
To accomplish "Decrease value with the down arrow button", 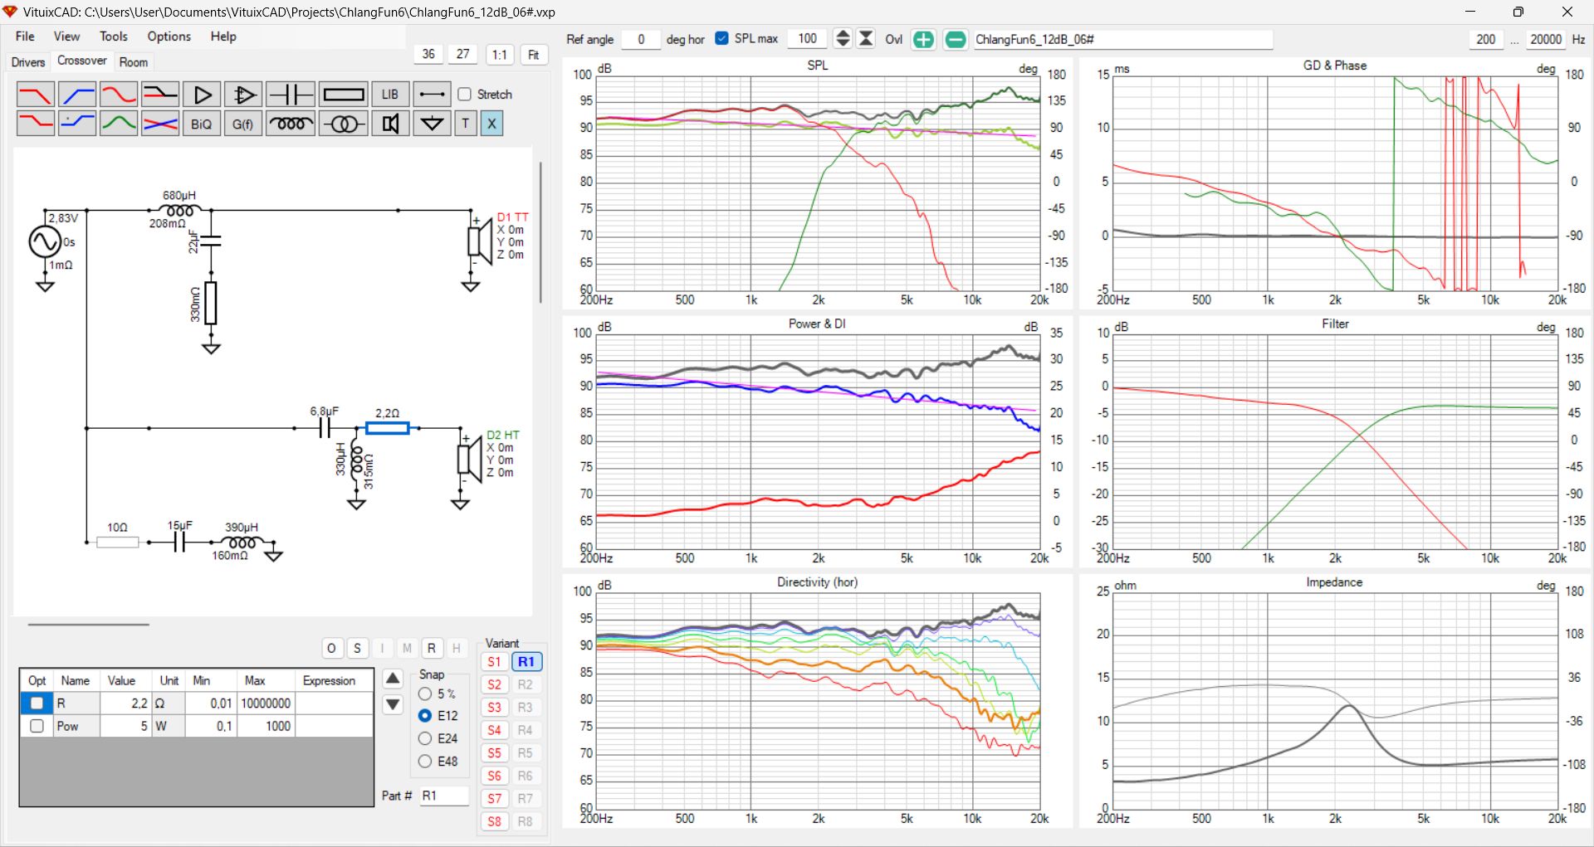I will coord(393,705).
